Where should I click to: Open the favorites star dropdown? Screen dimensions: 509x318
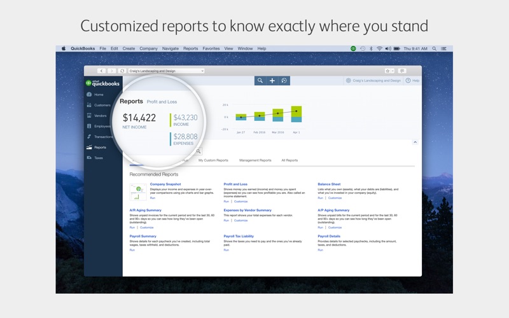[x=389, y=71]
